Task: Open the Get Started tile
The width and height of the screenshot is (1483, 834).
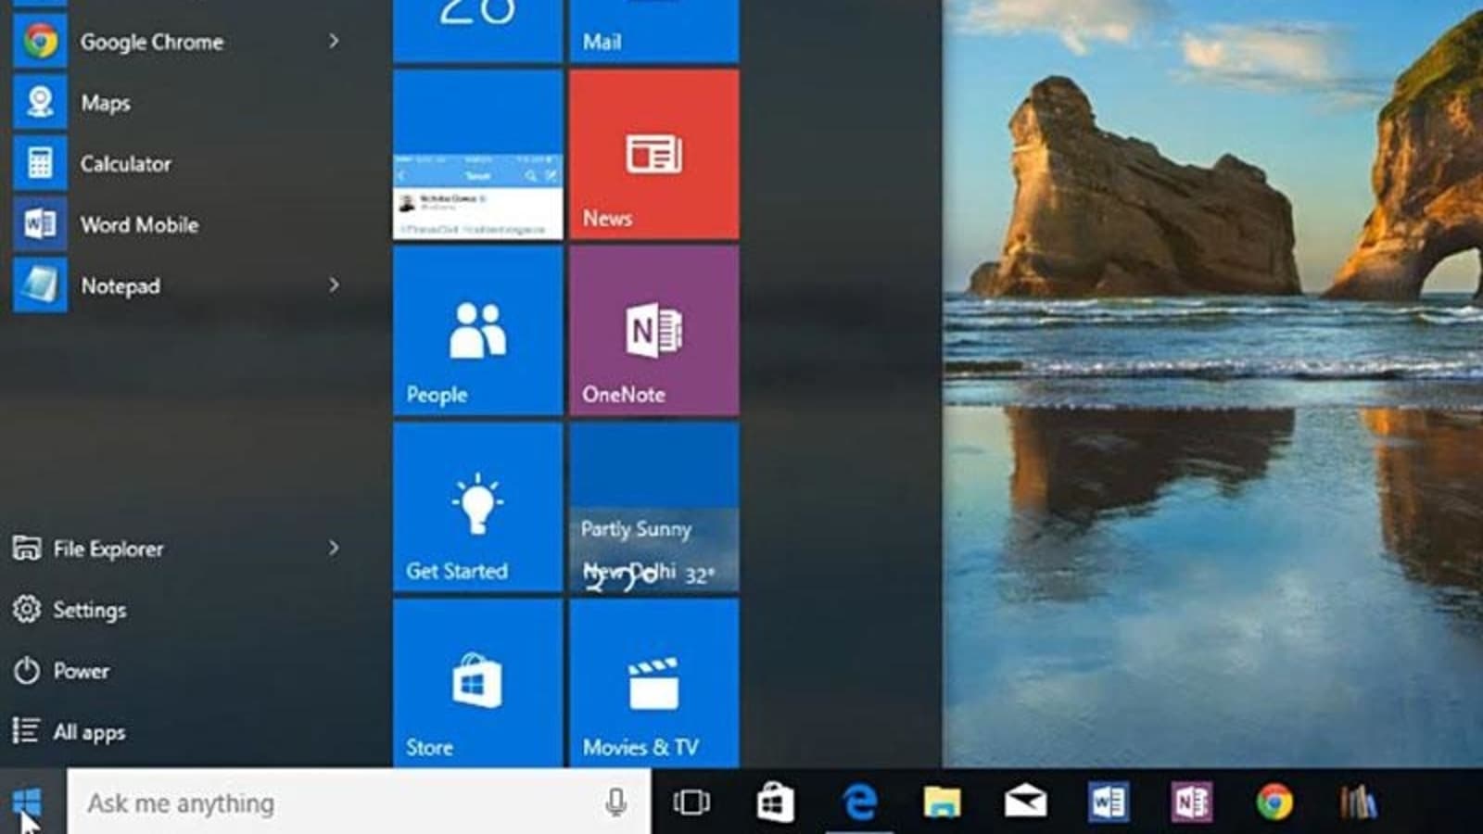Action: click(x=477, y=507)
